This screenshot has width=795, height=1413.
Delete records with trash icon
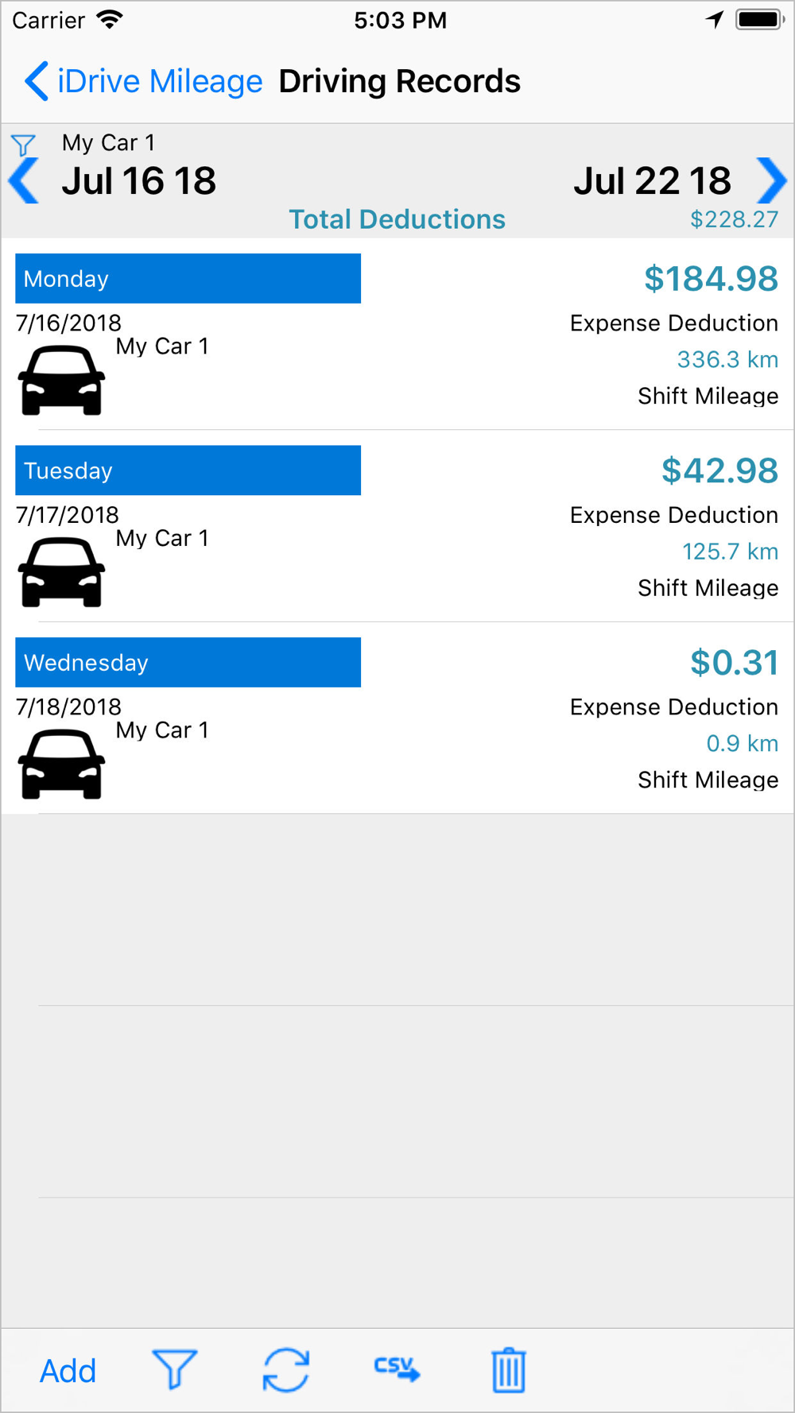point(509,1370)
